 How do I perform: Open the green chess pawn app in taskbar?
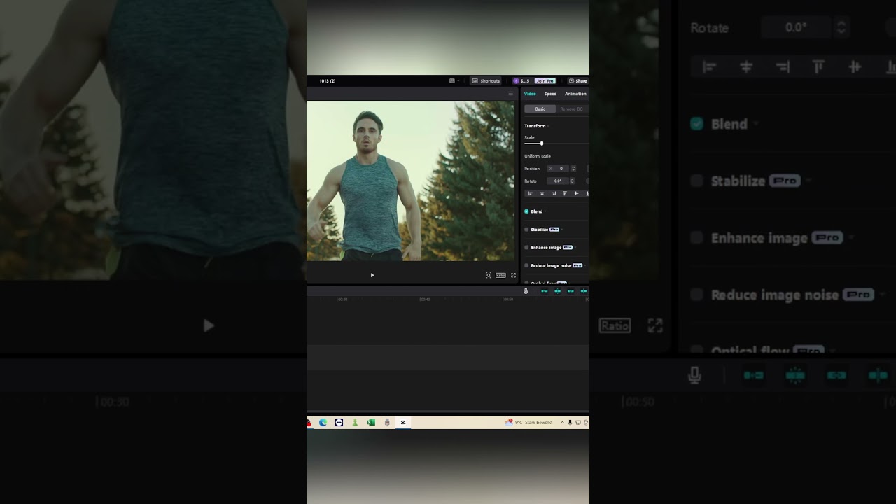click(x=355, y=423)
